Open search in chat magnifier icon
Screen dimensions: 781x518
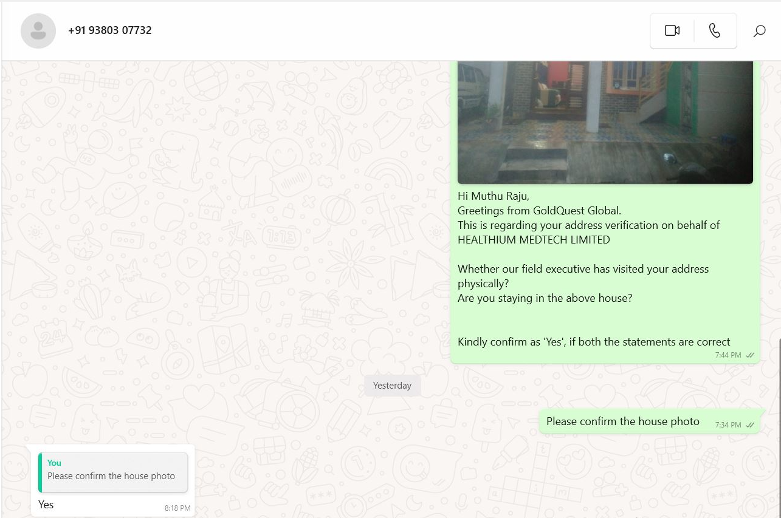click(759, 31)
